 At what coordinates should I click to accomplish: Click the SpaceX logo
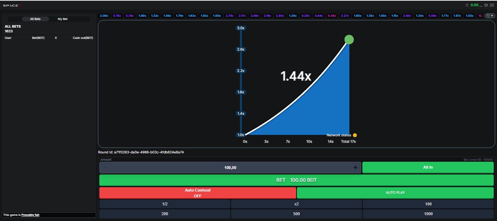pos(13,5)
